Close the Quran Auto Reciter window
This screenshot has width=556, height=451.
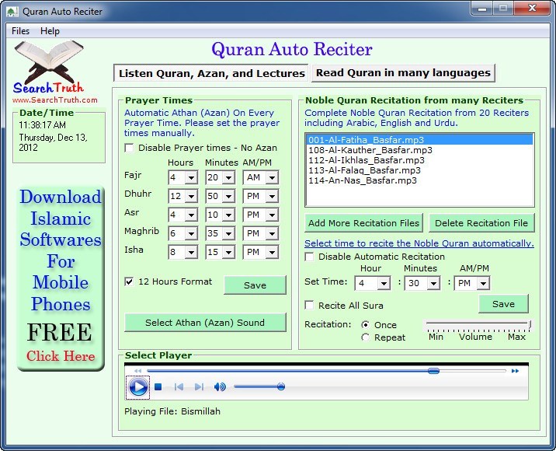click(532, 8)
